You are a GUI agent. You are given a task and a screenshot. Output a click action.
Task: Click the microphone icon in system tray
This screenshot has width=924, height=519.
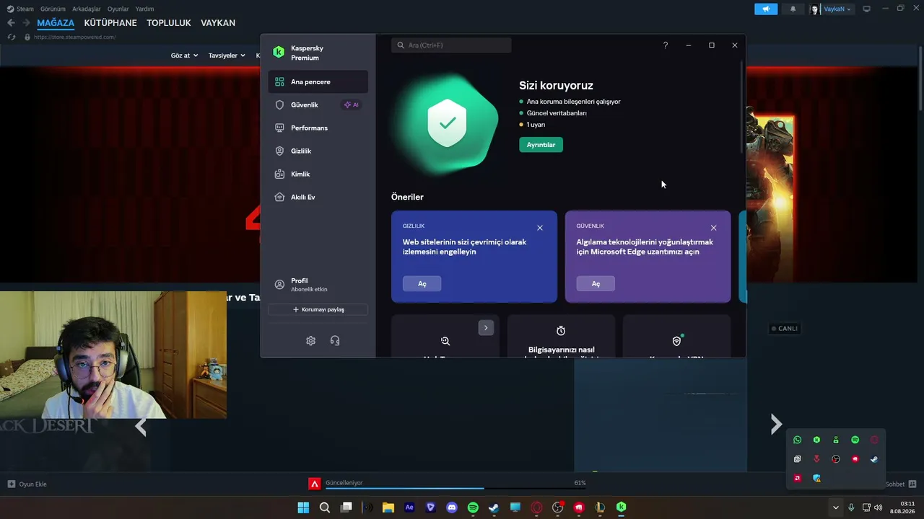pos(852,507)
